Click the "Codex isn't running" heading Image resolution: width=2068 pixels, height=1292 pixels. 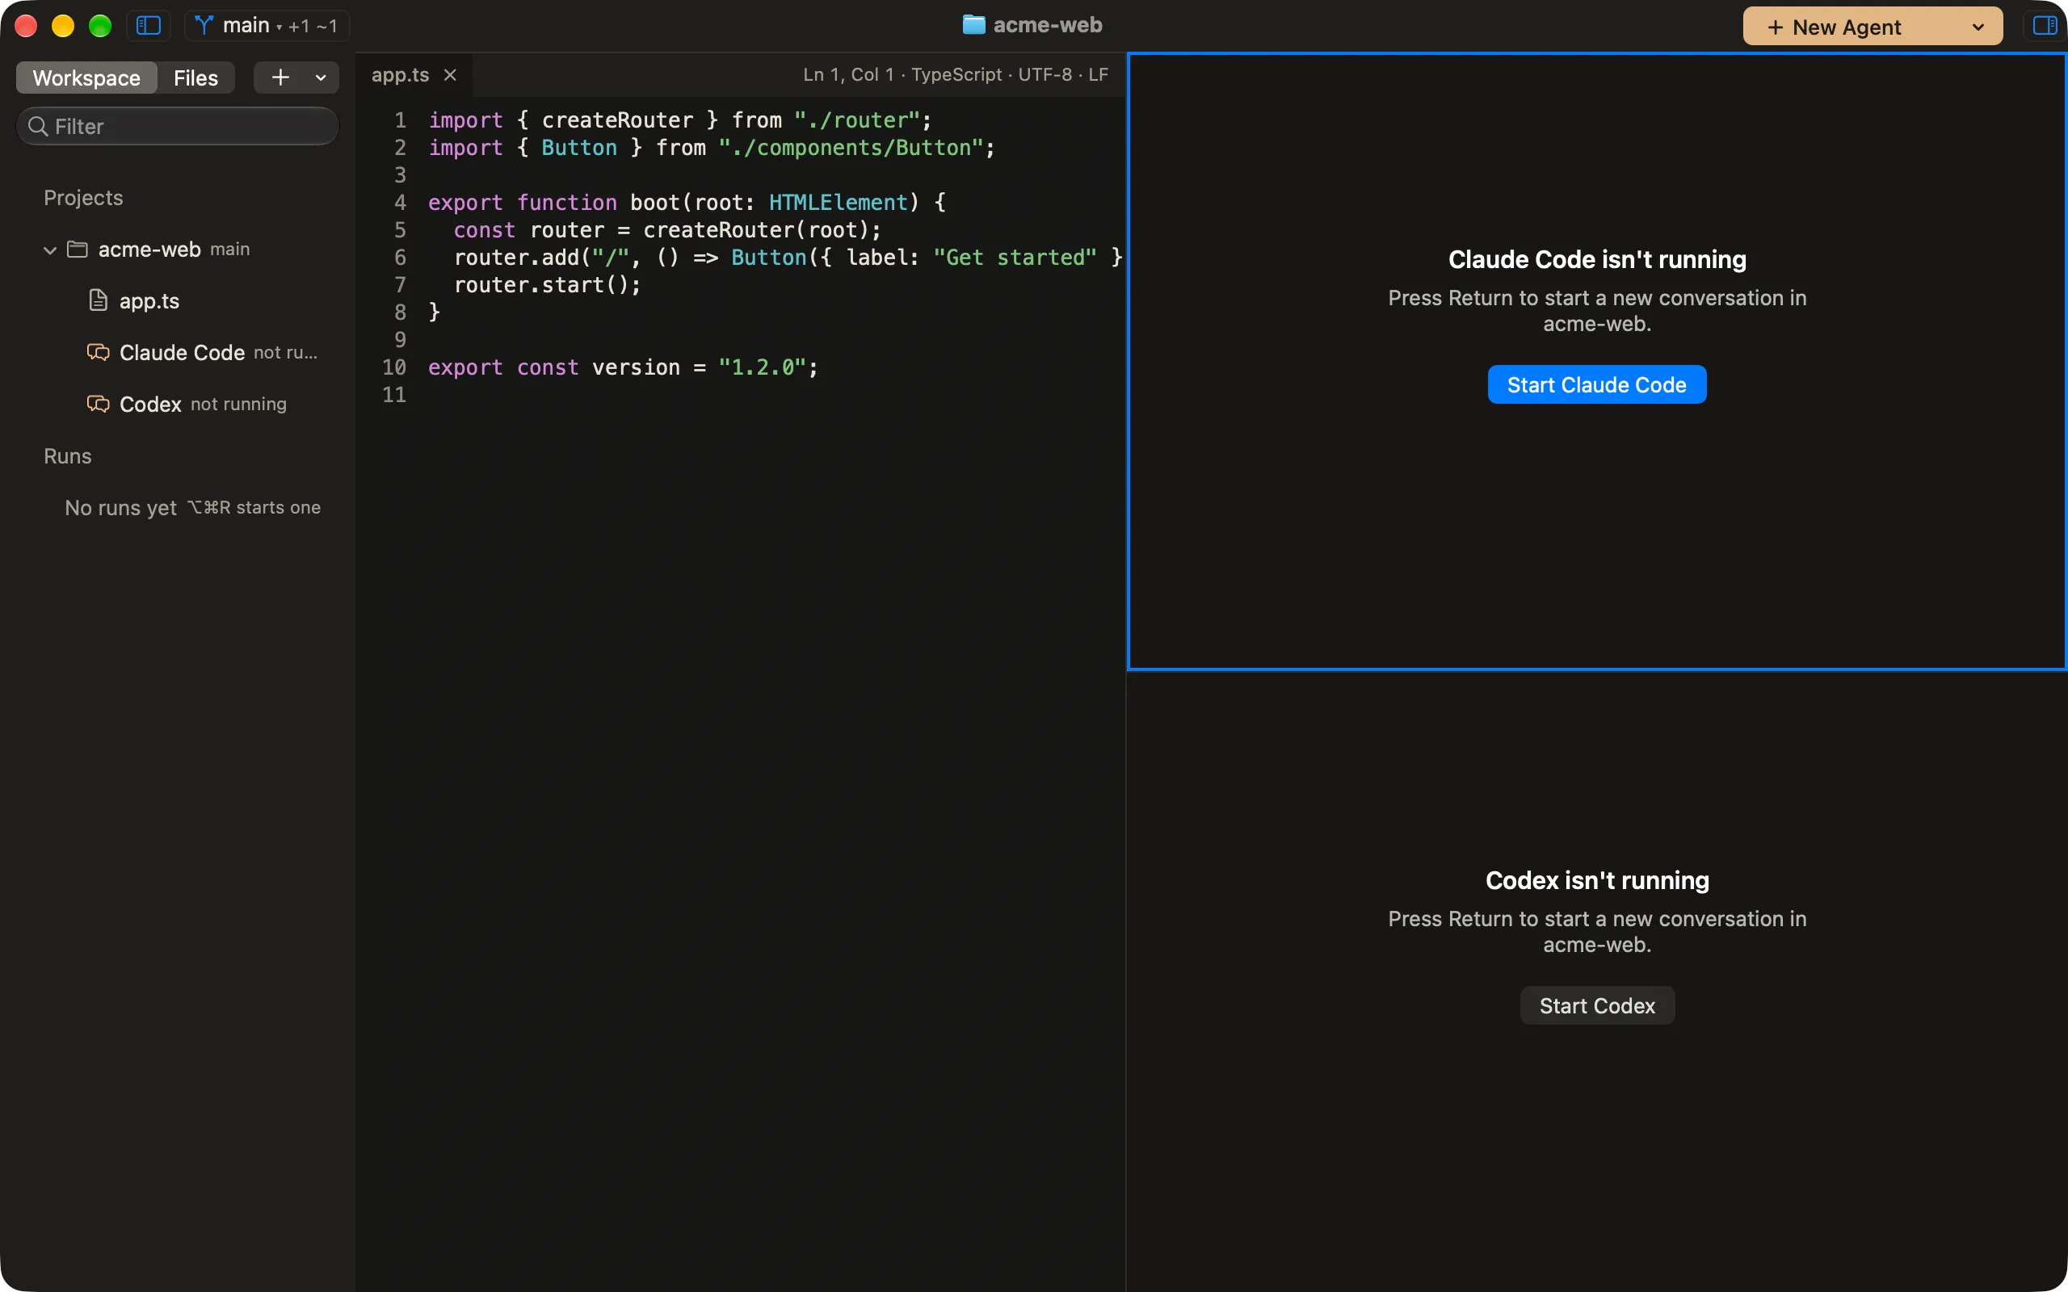(1597, 880)
